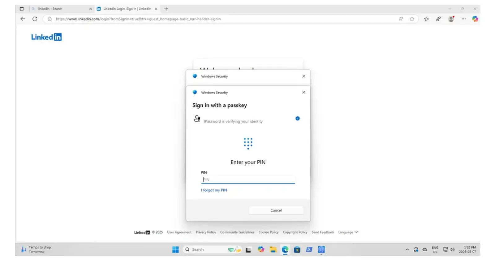Open 1Password from the taskbar

321,249
